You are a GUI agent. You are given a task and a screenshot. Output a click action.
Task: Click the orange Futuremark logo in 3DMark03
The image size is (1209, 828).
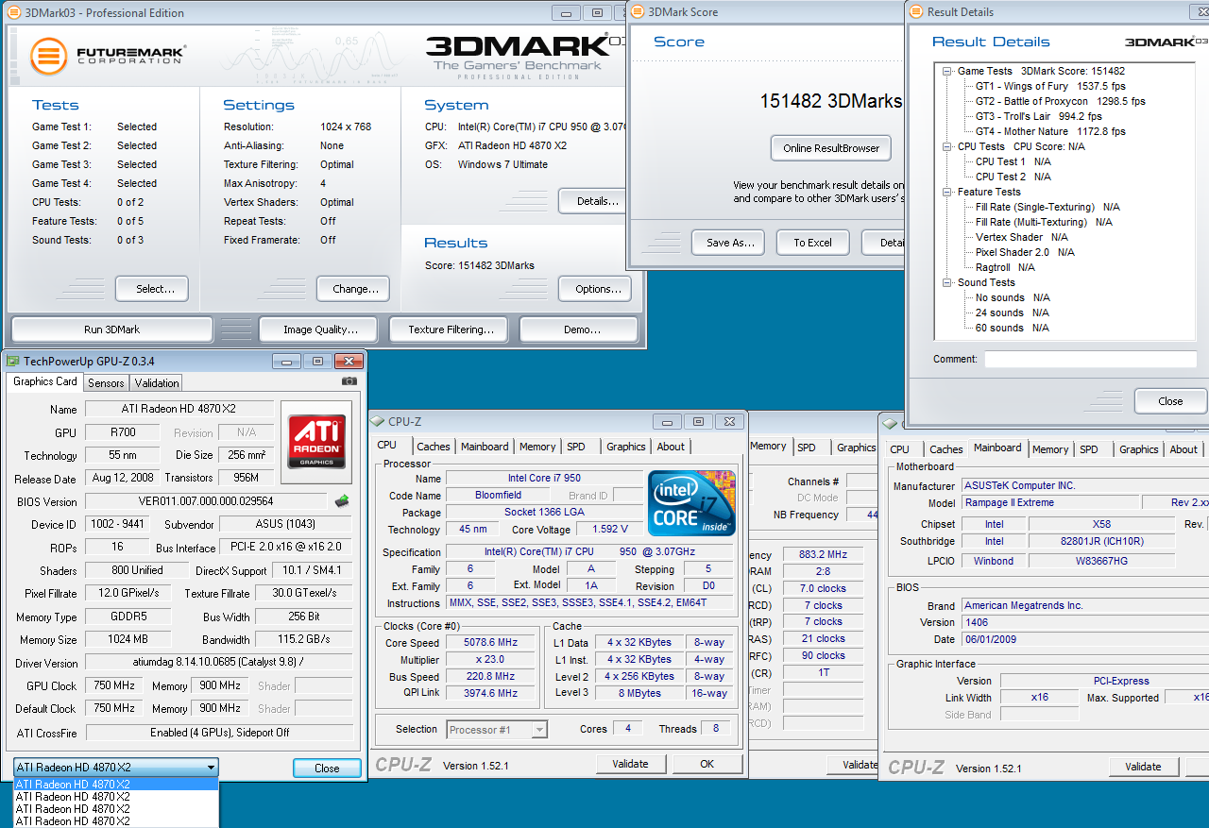click(48, 57)
